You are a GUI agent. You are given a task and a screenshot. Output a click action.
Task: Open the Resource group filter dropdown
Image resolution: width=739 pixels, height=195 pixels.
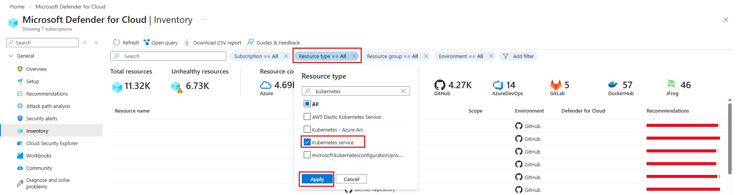click(392, 56)
